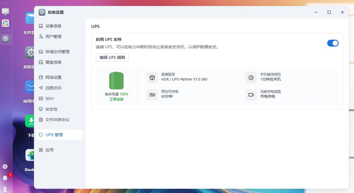Click the 编辑 UPS 规则 button

(112, 58)
